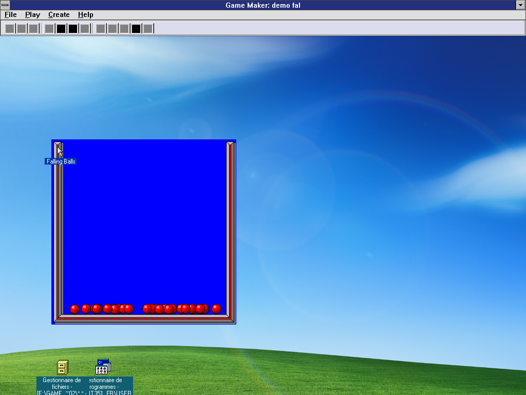
Task: Open the Help menu
Action: (x=85, y=15)
